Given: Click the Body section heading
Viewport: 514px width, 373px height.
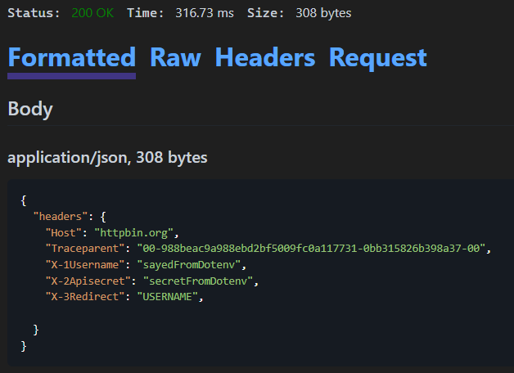Looking at the screenshot, I should (x=30, y=109).
